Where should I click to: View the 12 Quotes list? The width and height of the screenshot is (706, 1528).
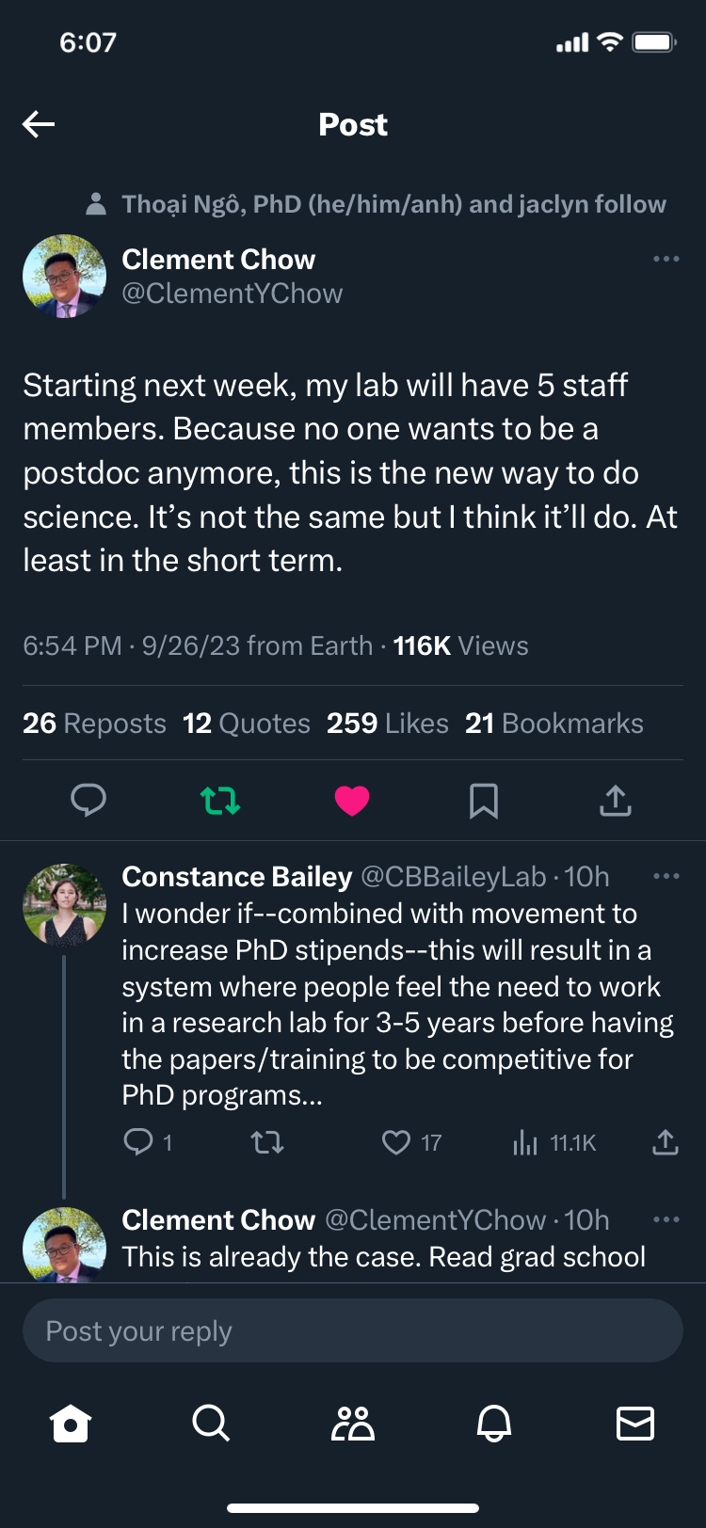247,723
